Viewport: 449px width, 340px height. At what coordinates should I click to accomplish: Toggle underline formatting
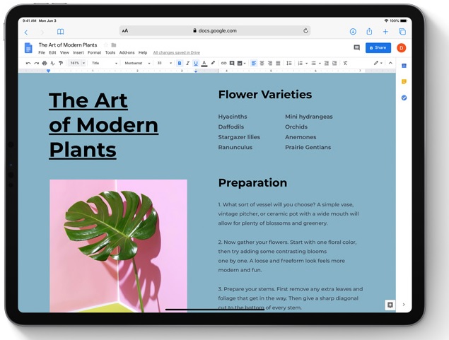[196, 64]
